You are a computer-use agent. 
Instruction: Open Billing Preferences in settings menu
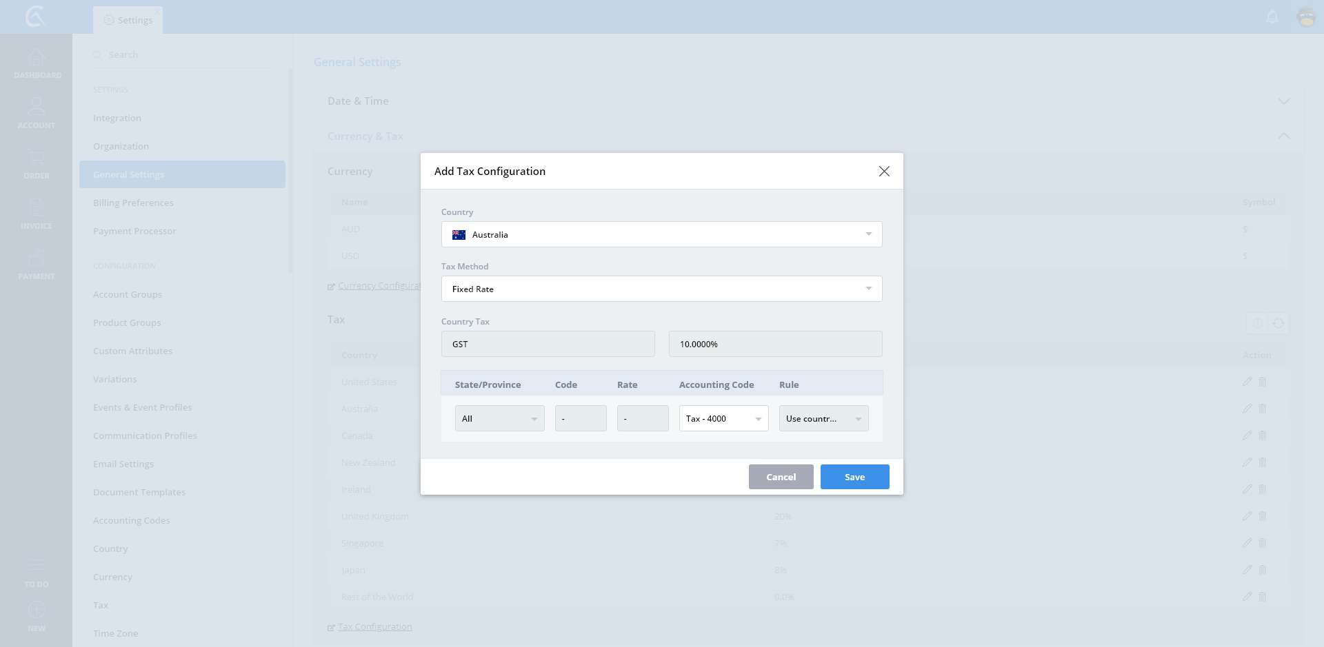[x=133, y=203]
